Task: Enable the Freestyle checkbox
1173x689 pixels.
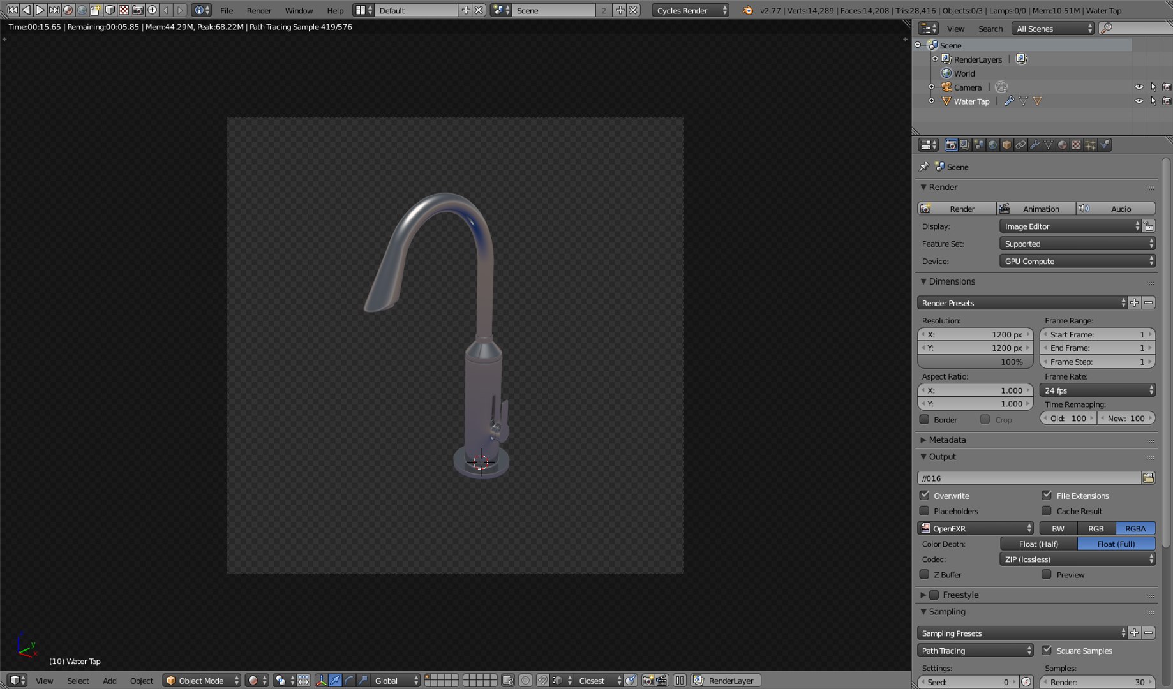Action: tap(934, 595)
